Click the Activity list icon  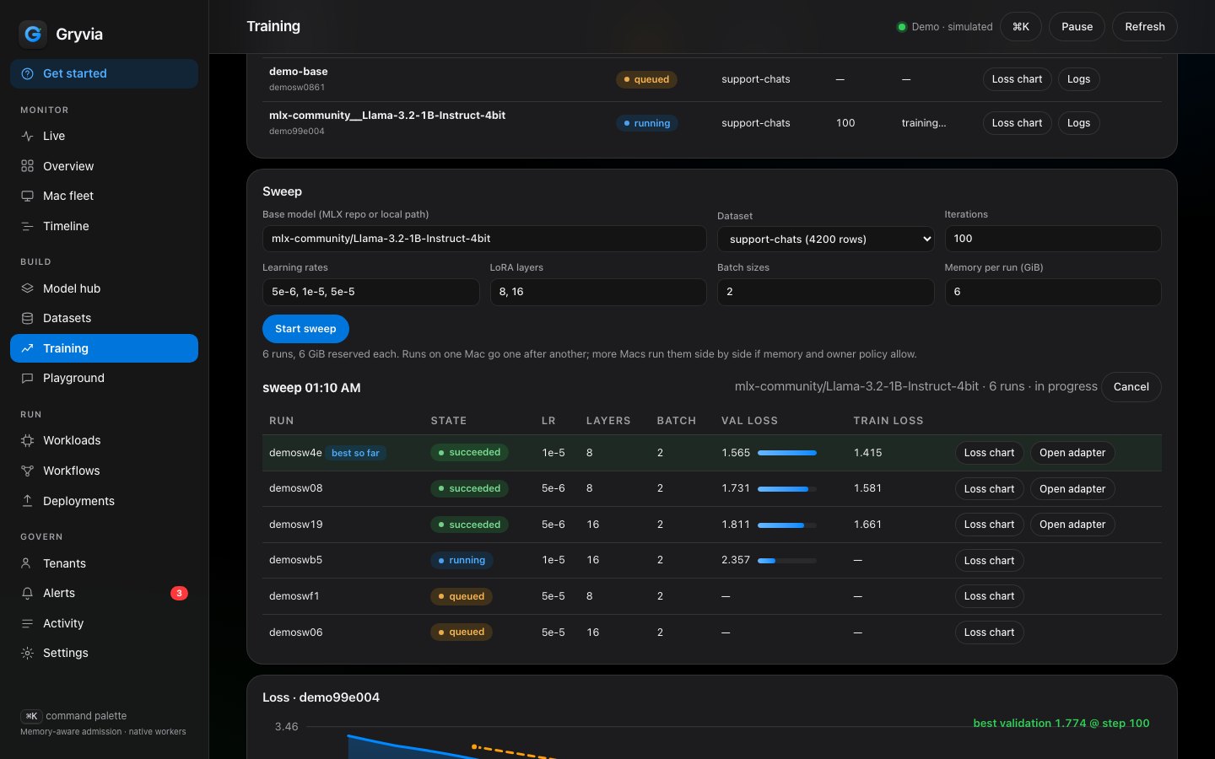[28, 623]
